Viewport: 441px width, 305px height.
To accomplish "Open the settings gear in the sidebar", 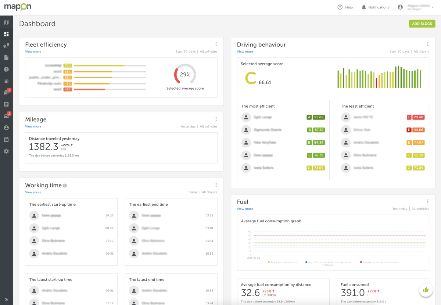I will (6, 151).
